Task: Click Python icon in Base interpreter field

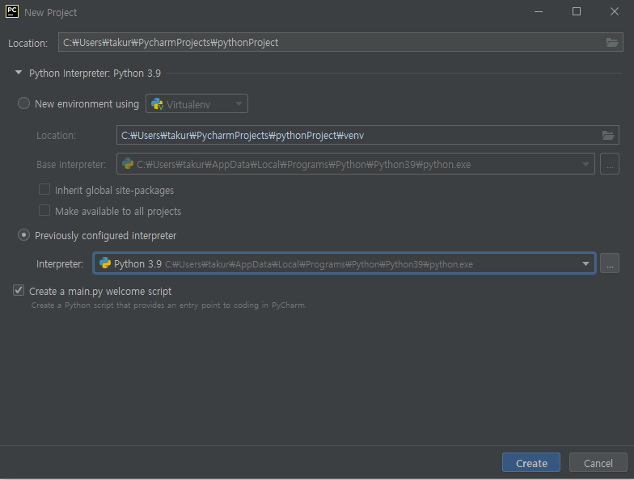Action: (128, 163)
